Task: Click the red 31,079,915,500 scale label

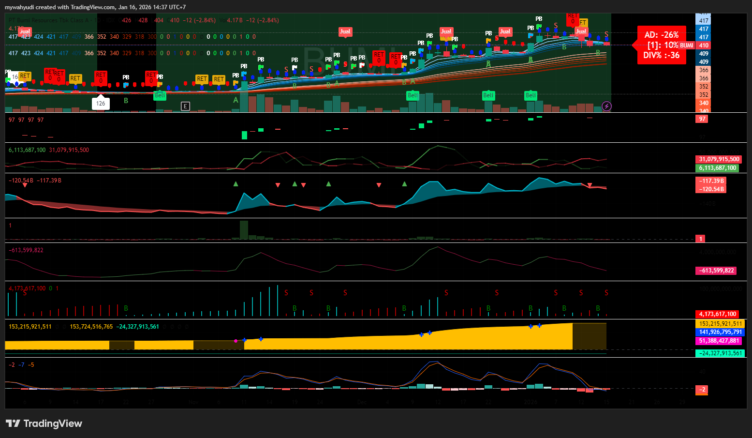Action: (719, 159)
